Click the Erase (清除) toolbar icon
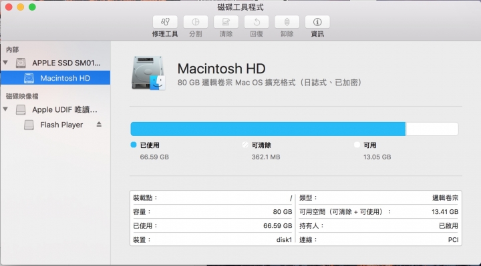Viewport: 481px width, 266px height. (226, 22)
